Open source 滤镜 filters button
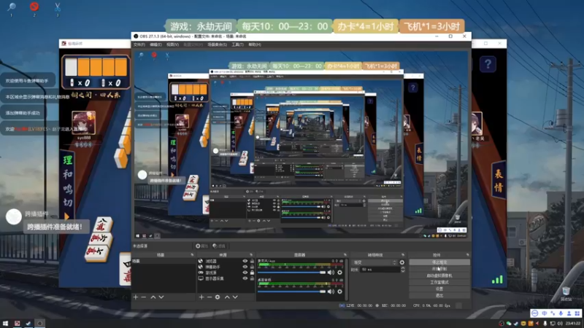The image size is (584, 328). [219, 246]
